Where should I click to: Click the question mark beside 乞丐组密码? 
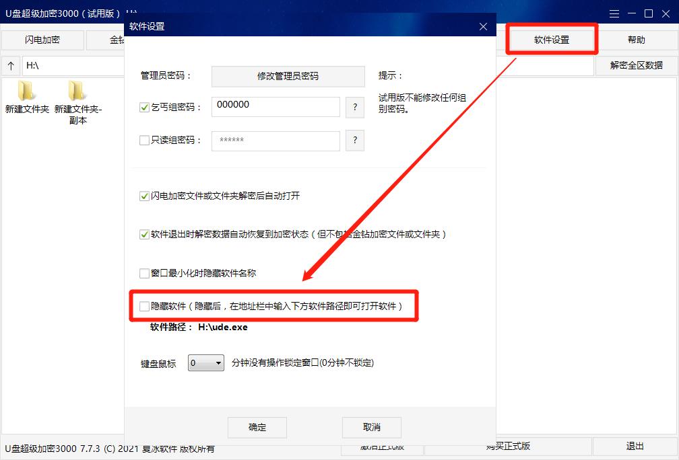pos(355,107)
